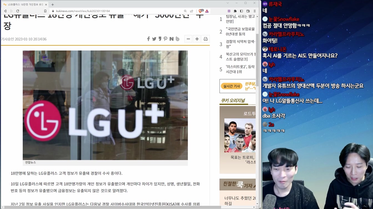The width and height of the screenshot is (373, 209).
Task: Click the 쿠키 오리지널 section heading
Action: [x=233, y=100]
